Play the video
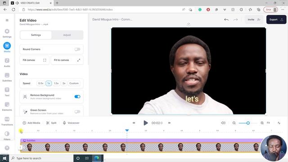This screenshot has width=288, height=162. coord(145,123)
